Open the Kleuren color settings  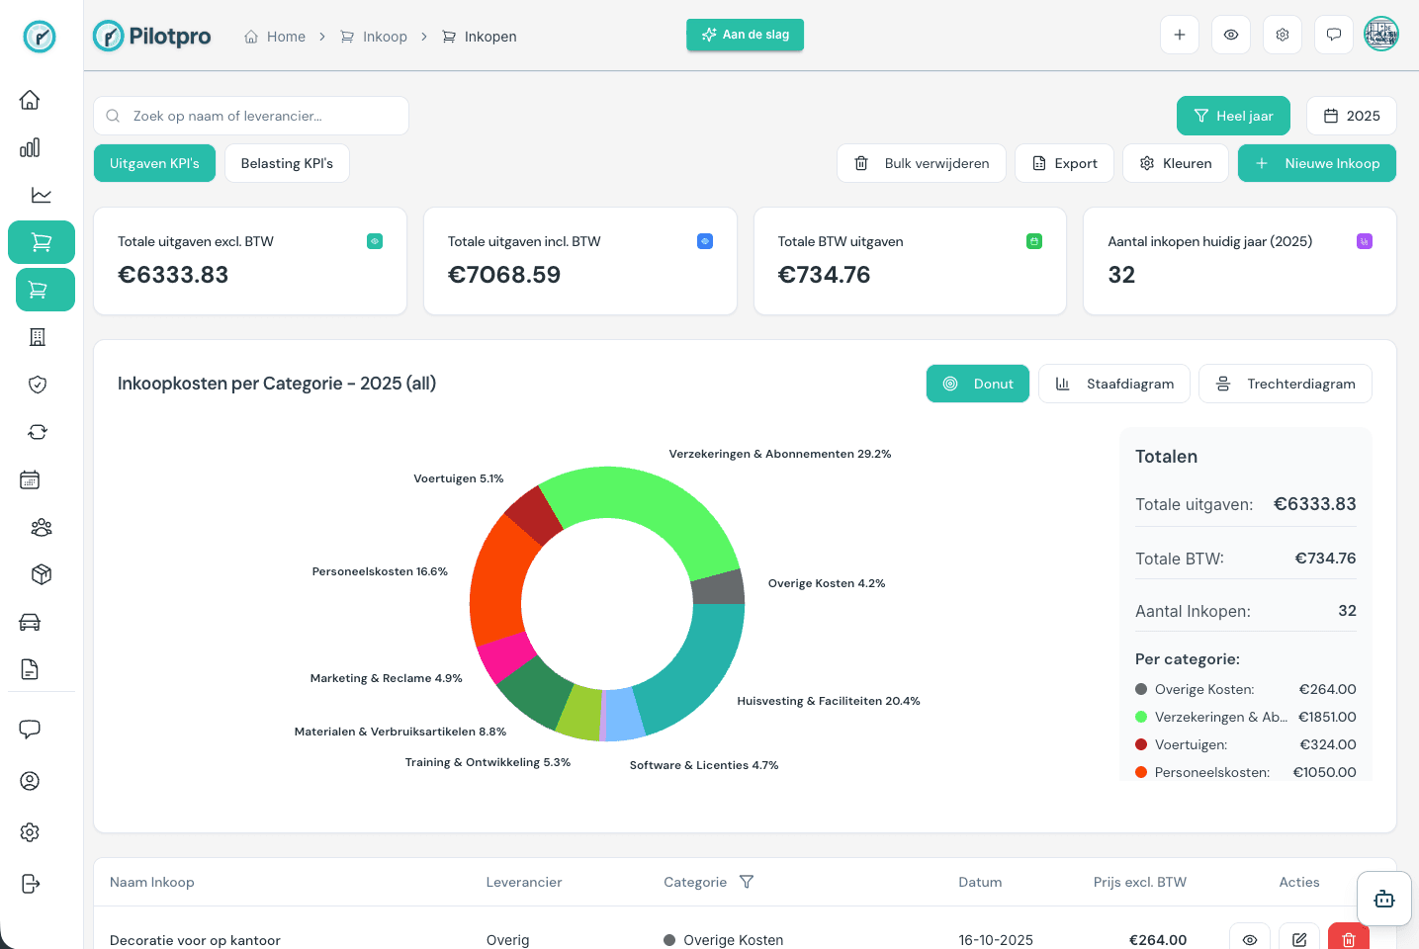tap(1175, 163)
